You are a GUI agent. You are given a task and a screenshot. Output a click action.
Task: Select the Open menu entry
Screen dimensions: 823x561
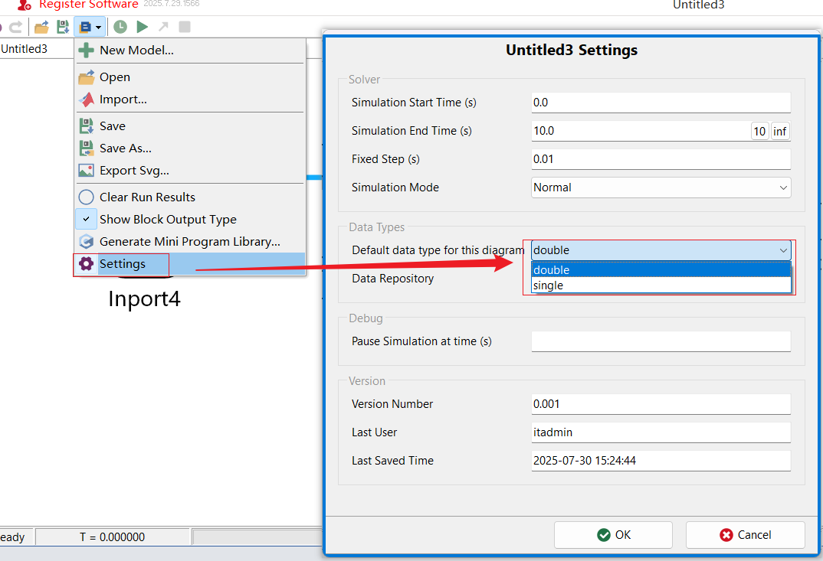click(x=190, y=77)
